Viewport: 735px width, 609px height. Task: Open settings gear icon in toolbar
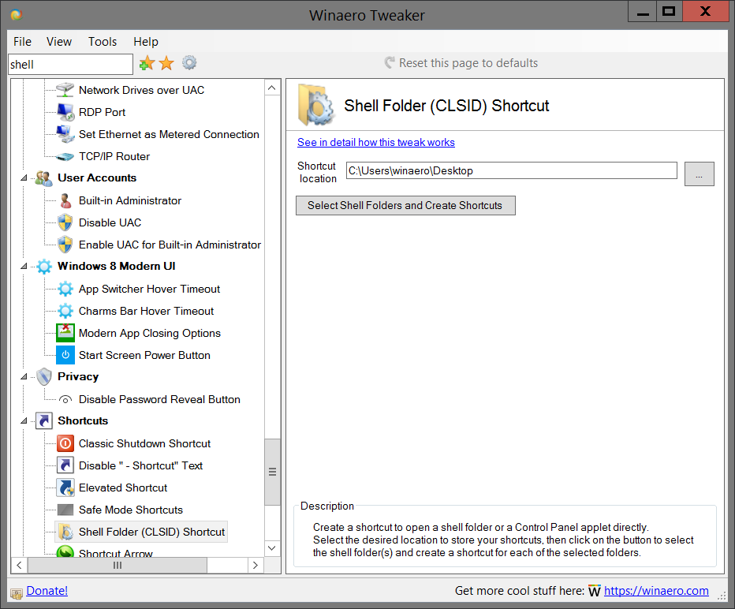(x=189, y=63)
